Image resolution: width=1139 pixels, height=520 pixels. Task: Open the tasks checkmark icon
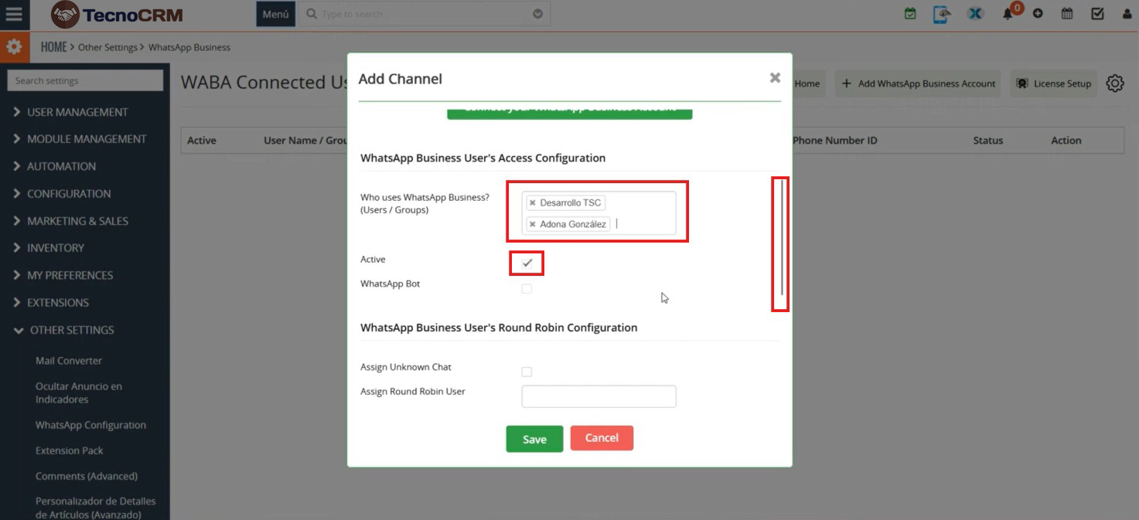1097,14
